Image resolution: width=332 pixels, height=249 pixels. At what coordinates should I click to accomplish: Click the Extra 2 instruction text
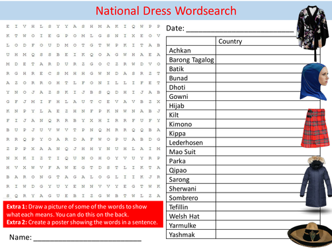click(x=82, y=222)
